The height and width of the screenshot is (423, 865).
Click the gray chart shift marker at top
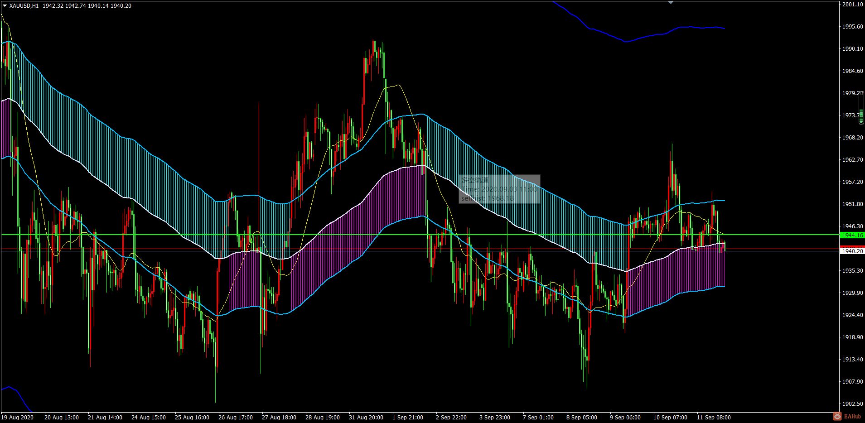click(x=671, y=3)
